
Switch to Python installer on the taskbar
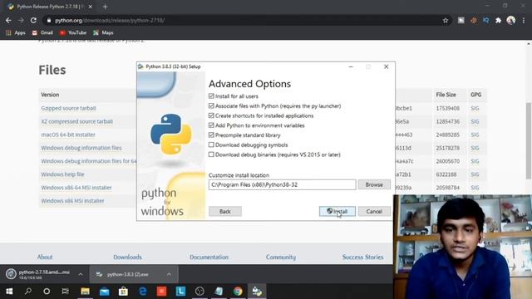click(257, 292)
